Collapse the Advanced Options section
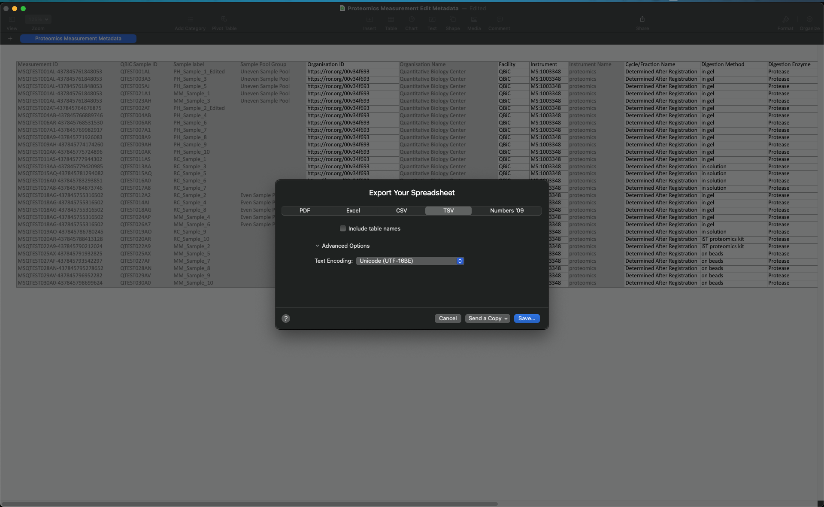This screenshot has height=507, width=824. 318,246
